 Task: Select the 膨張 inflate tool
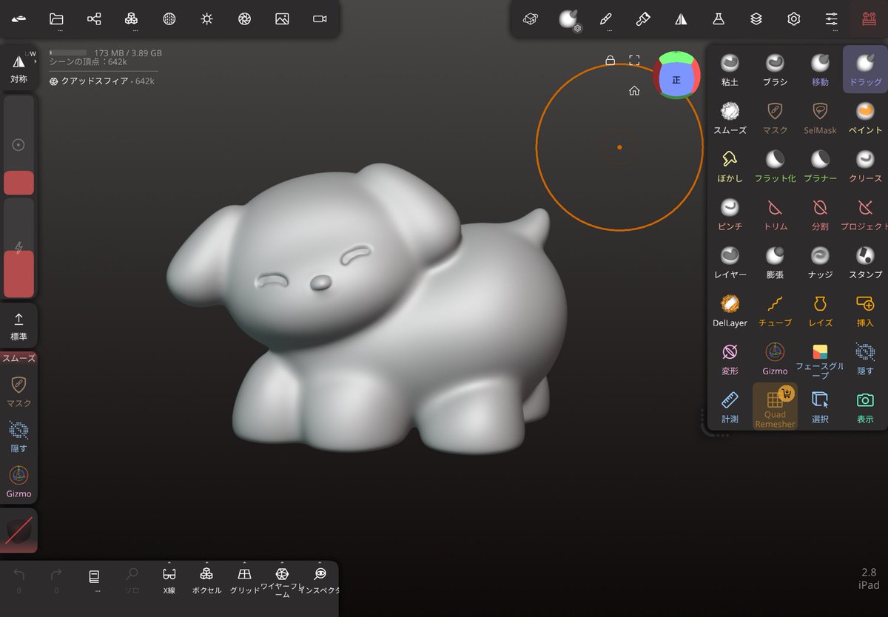[x=775, y=262]
